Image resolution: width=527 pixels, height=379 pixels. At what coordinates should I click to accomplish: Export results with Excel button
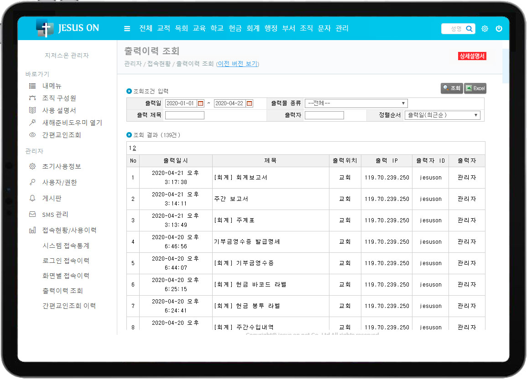click(x=475, y=88)
